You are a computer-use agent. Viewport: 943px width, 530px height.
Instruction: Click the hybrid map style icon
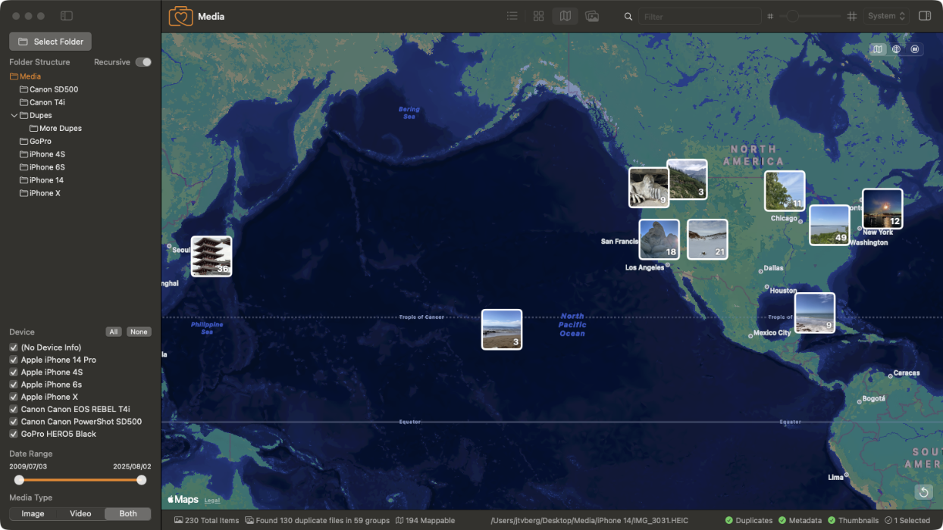(915, 48)
